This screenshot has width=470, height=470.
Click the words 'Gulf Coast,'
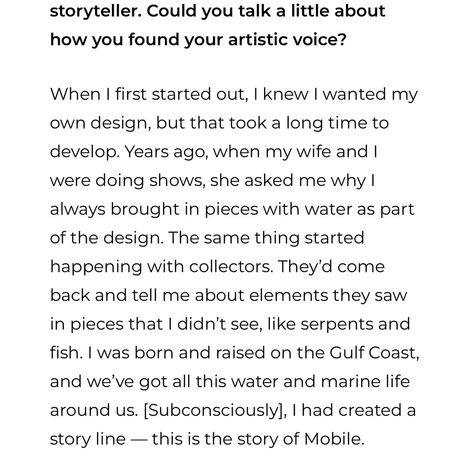point(374,353)
